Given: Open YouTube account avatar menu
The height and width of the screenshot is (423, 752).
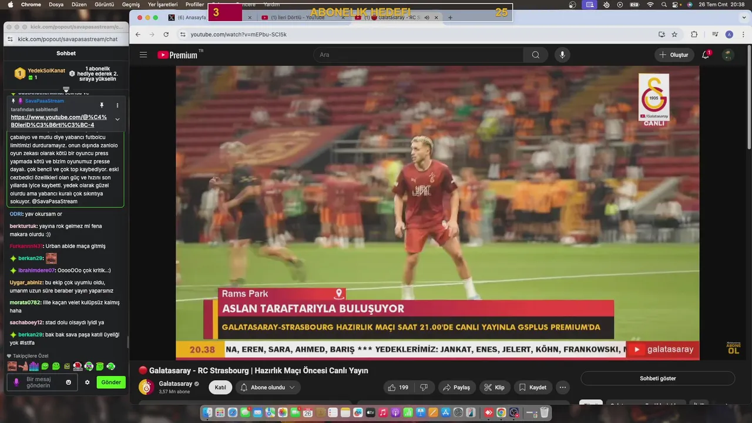Looking at the screenshot, I should (x=728, y=55).
